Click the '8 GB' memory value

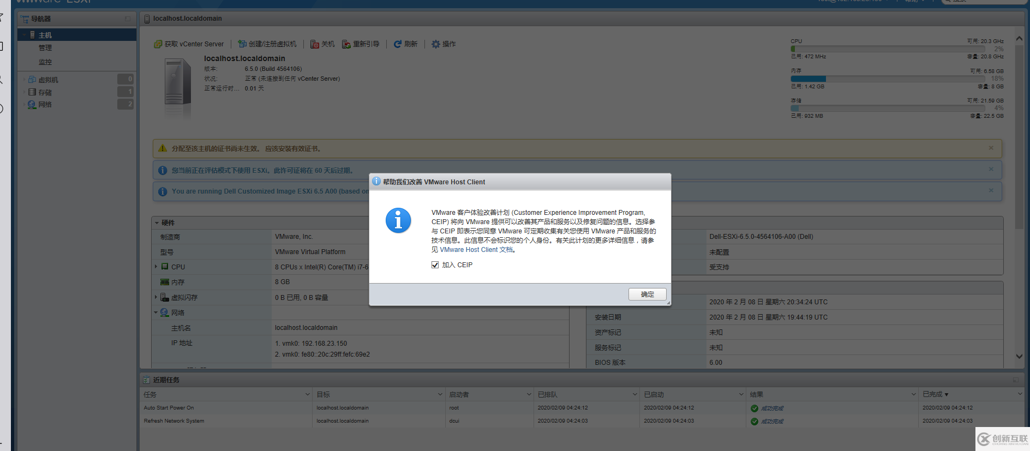coord(282,282)
